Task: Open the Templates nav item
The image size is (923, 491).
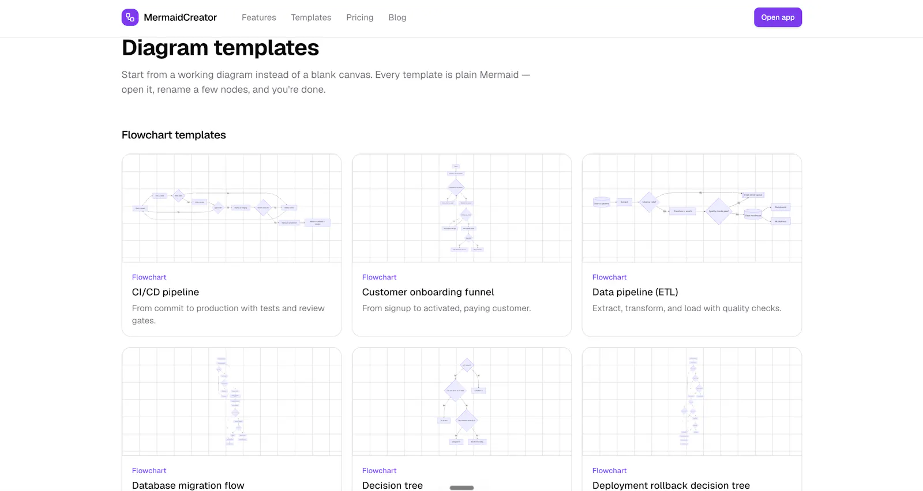Action: 311,17
